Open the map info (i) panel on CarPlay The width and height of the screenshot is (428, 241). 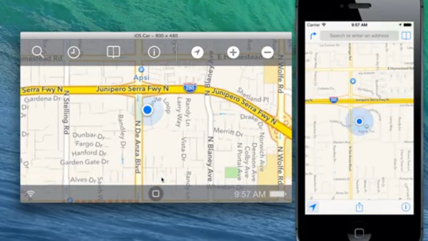click(153, 52)
